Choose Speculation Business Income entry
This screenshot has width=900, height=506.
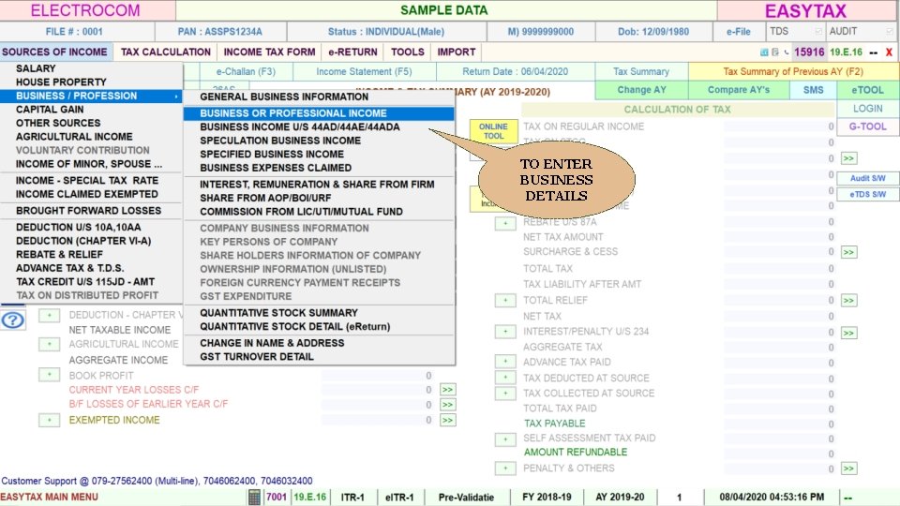[319, 141]
